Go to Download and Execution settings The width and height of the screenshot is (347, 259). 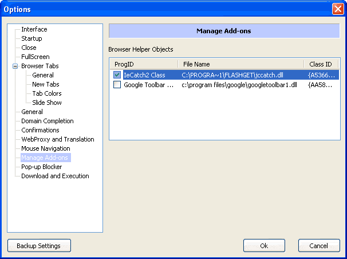click(x=55, y=176)
